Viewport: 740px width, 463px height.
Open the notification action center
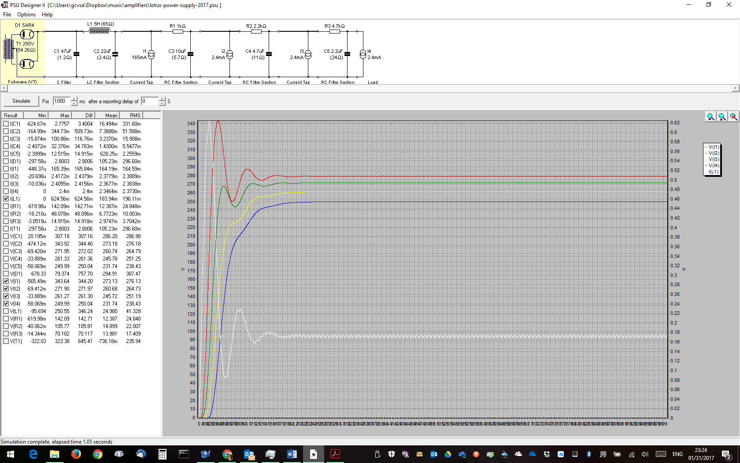coord(726,454)
